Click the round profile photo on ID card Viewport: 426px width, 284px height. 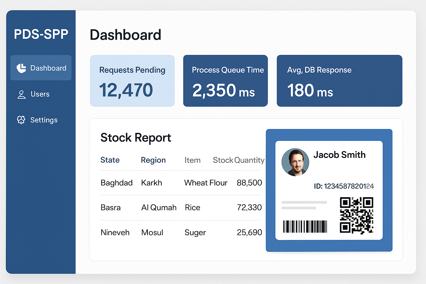click(295, 162)
